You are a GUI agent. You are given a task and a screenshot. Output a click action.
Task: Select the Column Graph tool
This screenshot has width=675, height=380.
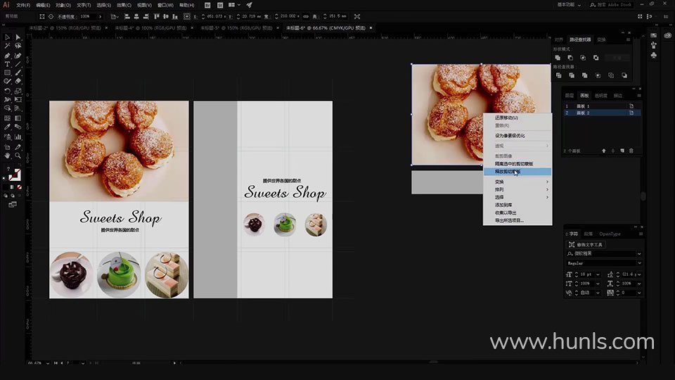[18, 137]
